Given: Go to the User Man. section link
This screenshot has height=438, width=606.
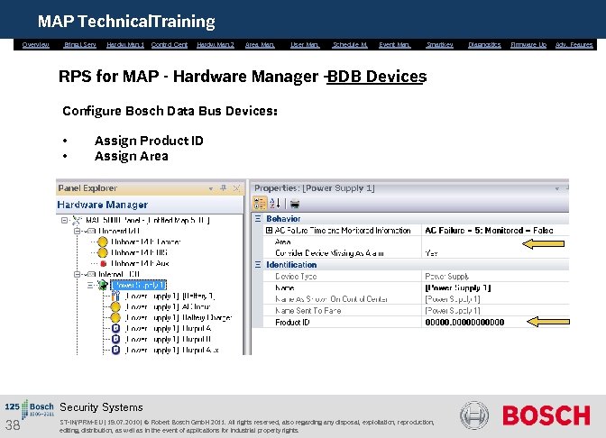Looking at the screenshot, I should (305, 45).
